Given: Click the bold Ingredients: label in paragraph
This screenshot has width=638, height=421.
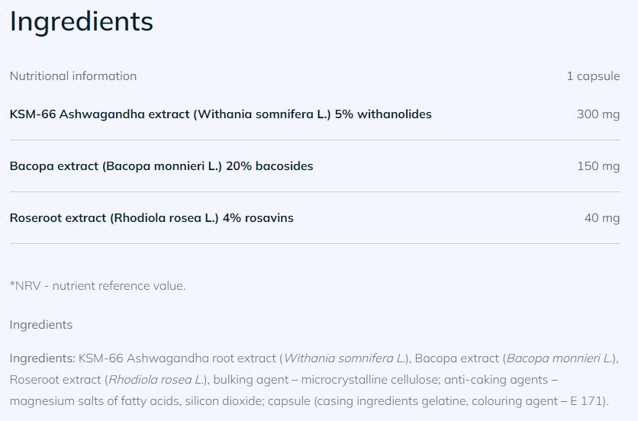Looking at the screenshot, I should (43, 358).
